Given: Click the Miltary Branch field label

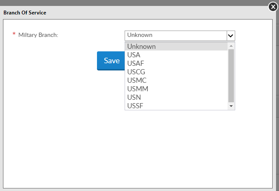Looking at the screenshot, I should [38, 35].
